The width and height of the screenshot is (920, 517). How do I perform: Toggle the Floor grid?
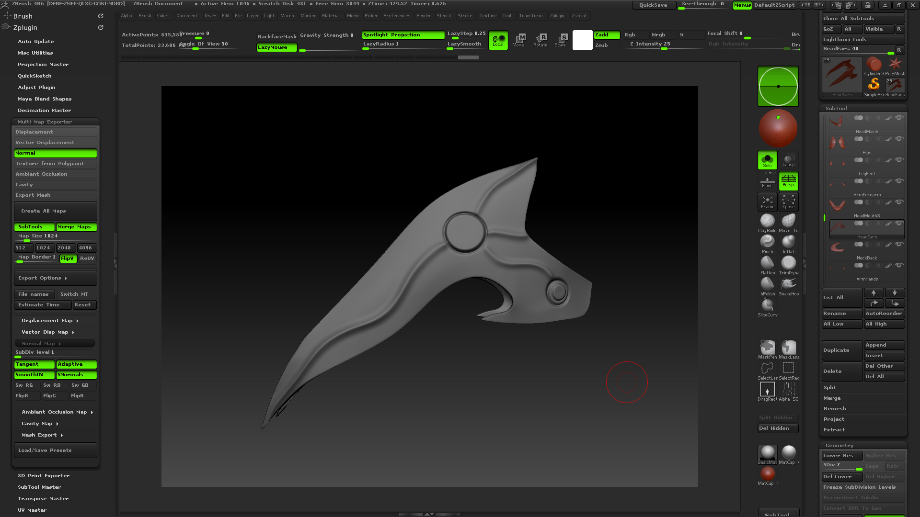coord(767,181)
